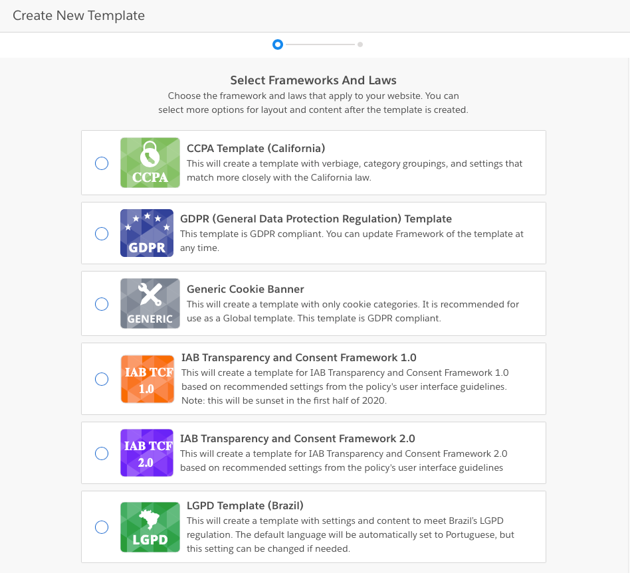The image size is (630, 573).
Task: Click the GDPR Template title text
Action: (316, 219)
